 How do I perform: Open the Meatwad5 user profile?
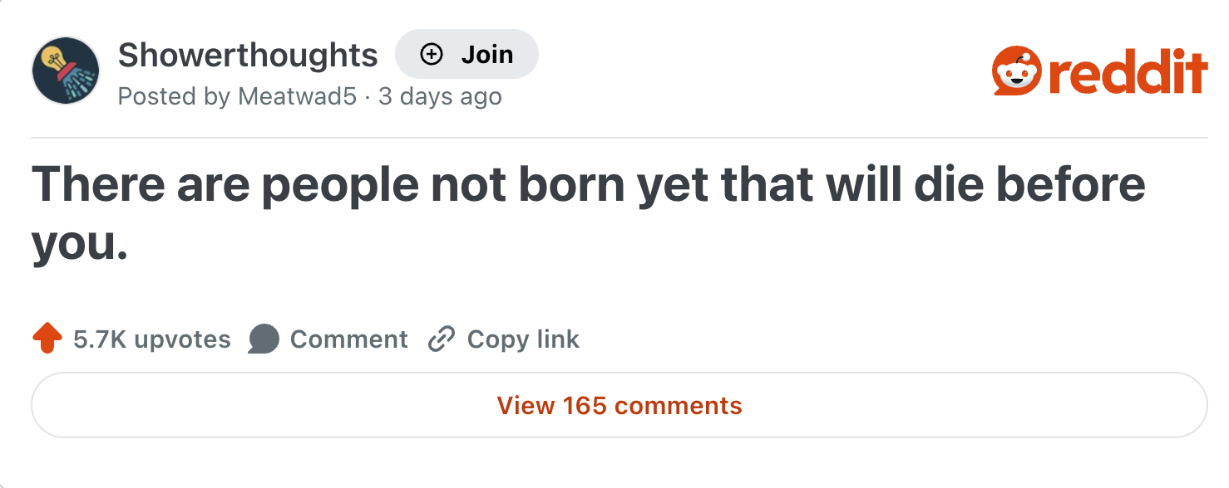click(x=297, y=97)
